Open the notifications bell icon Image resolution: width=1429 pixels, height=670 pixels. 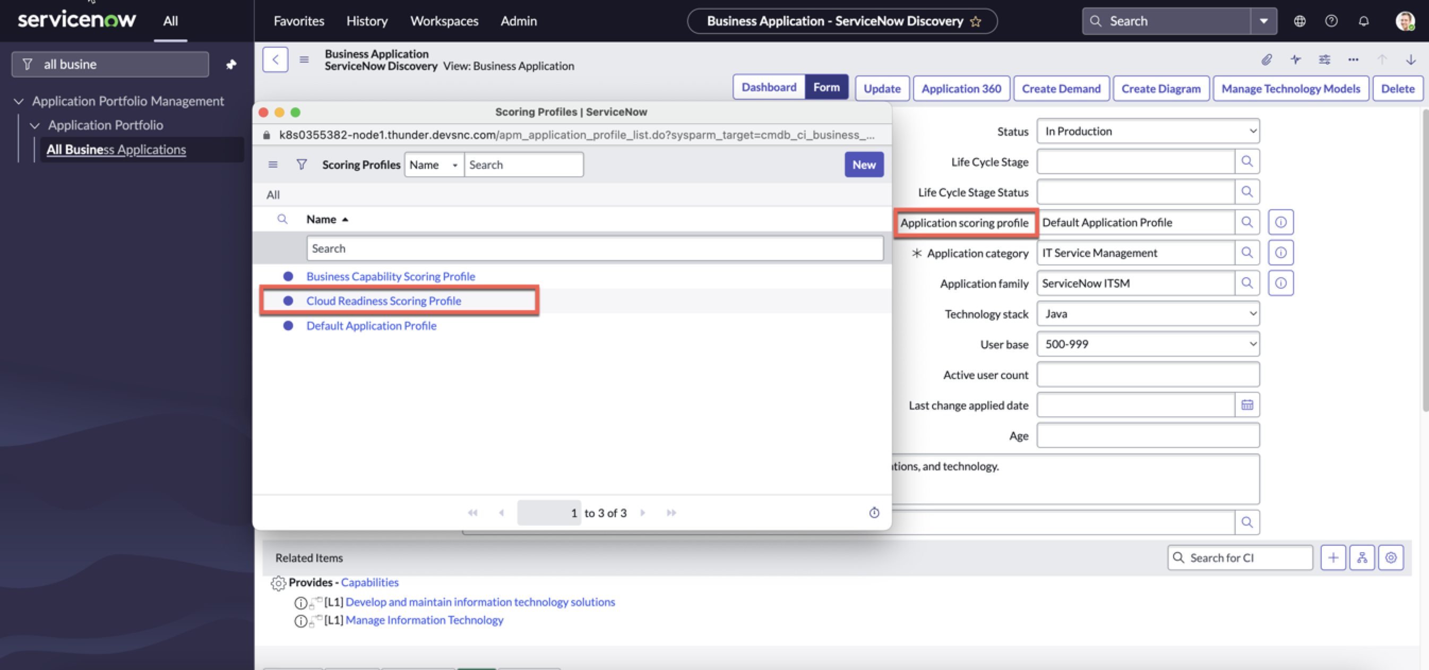(1363, 21)
